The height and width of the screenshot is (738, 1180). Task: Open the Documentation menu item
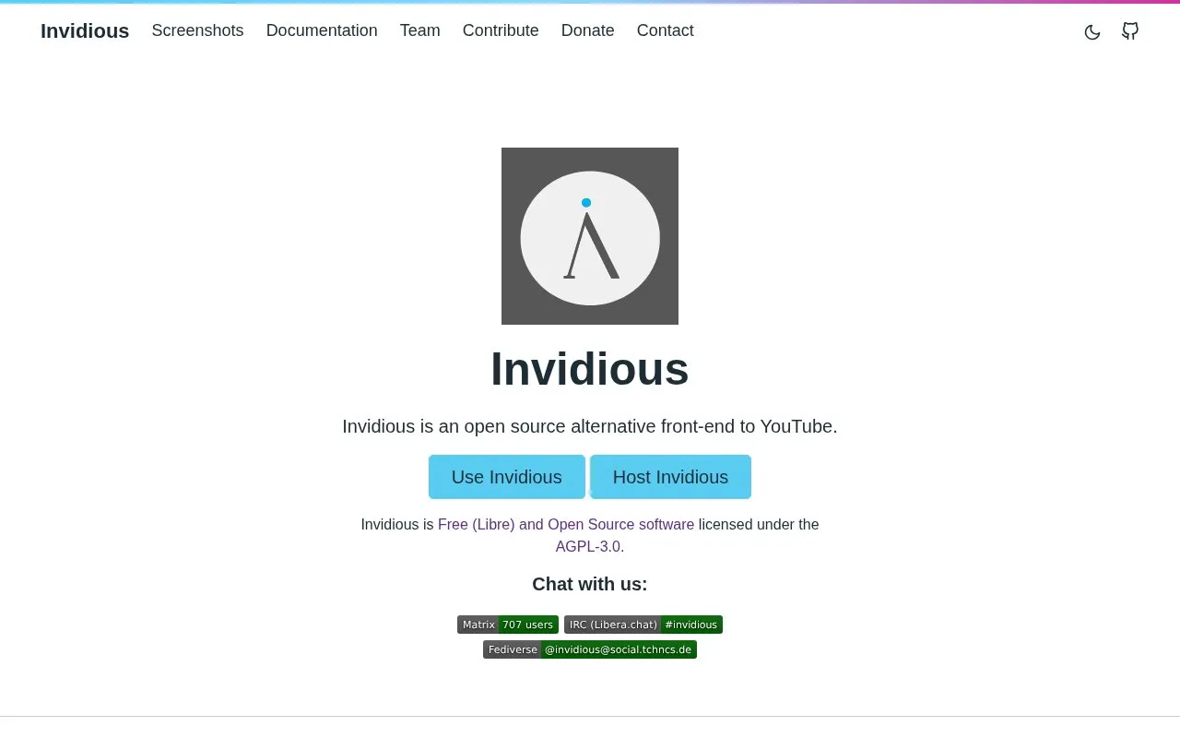(x=322, y=30)
